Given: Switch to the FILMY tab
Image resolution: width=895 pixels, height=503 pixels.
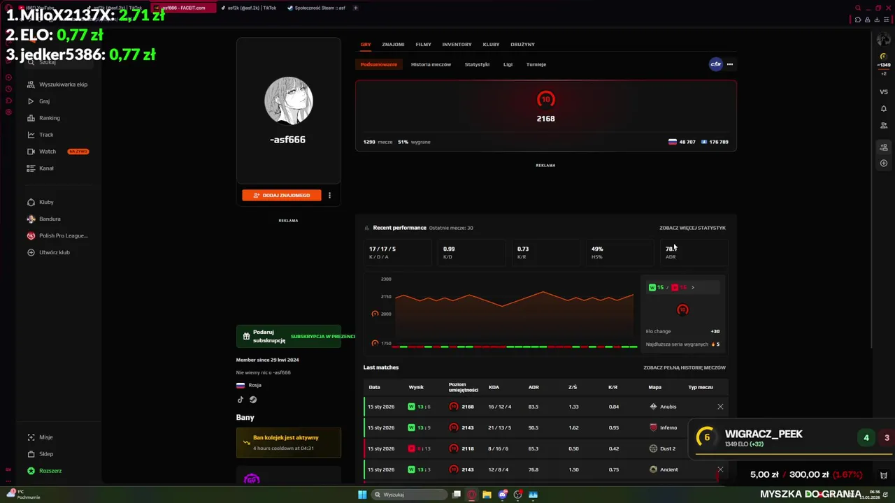Looking at the screenshot, I should 423,44.
